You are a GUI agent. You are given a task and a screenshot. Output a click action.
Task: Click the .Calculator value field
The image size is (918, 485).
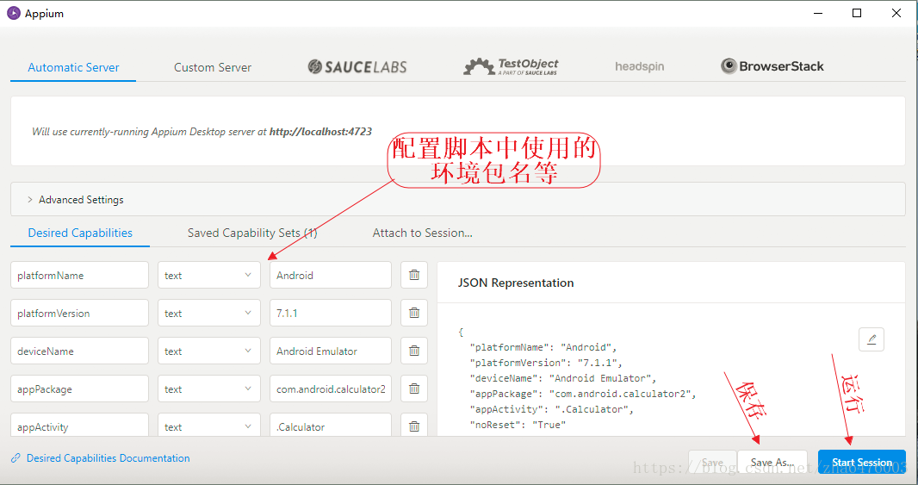(330, 426)
